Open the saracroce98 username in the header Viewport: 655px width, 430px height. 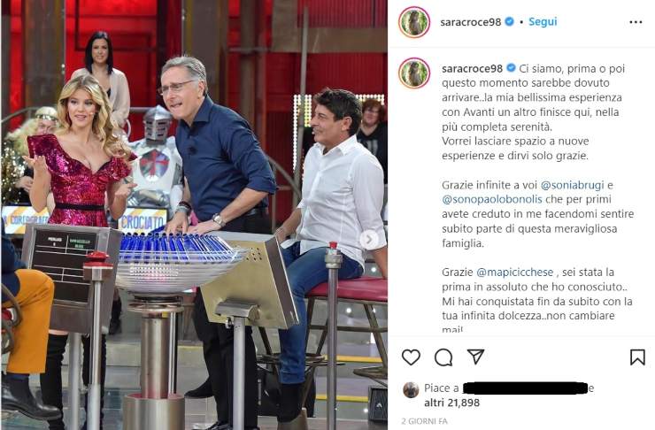(470, 22)
